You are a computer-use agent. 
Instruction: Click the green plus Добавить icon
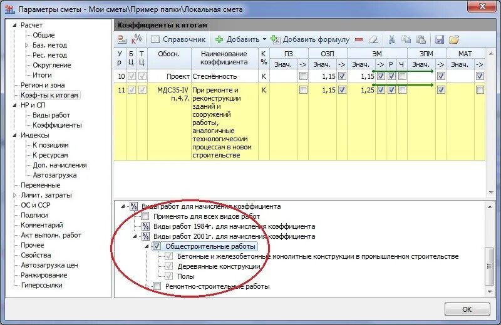[219, 39]
